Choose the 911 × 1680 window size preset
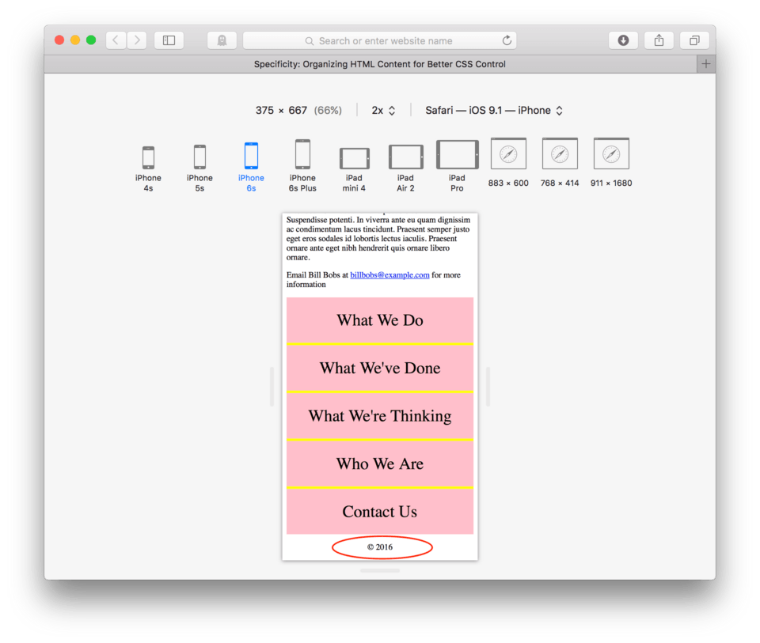The image size is (760, 643). click(x=611, y=163)
